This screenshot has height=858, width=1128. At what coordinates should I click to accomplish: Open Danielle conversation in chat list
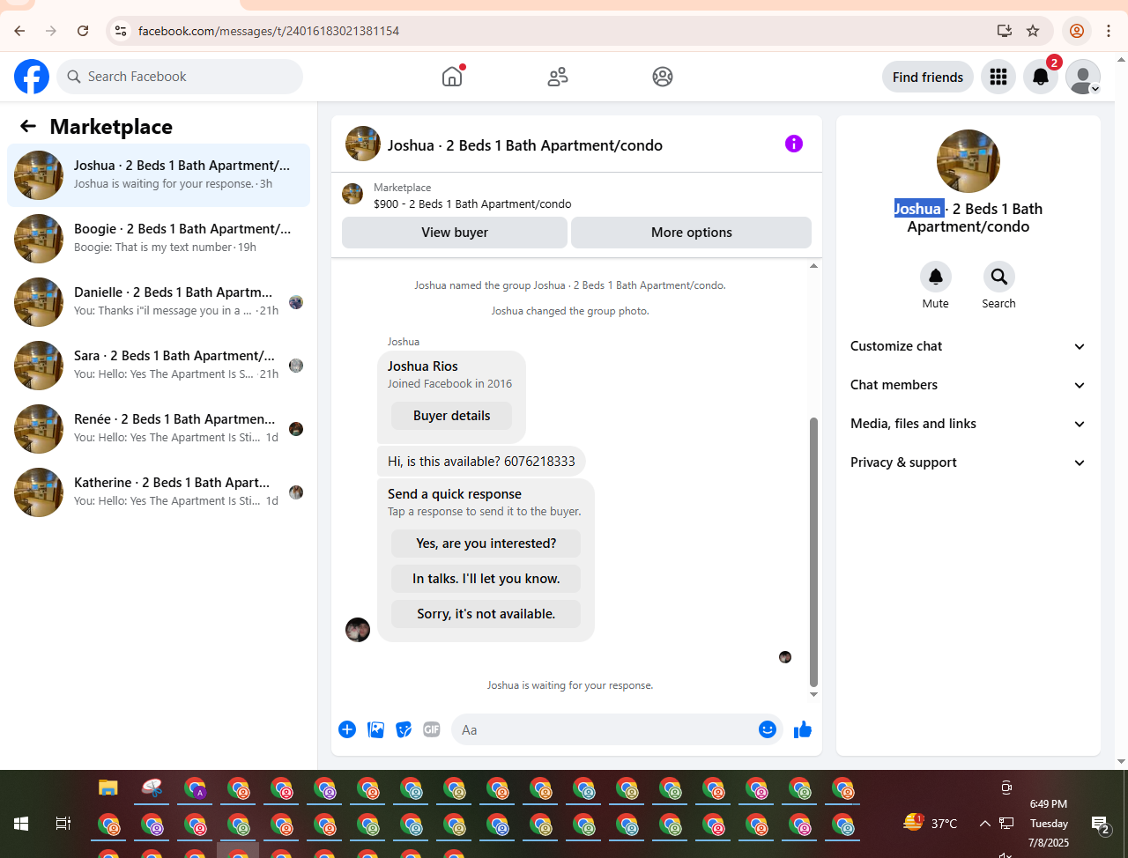159,302
